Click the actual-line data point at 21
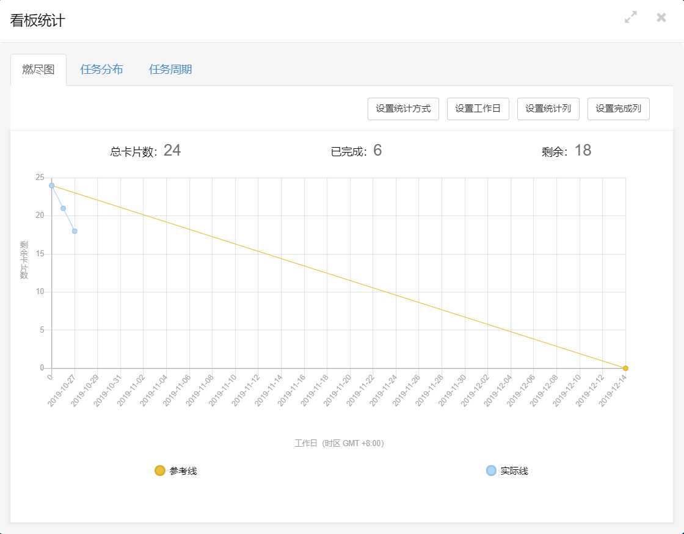This screenshot has width=684, height=534. tap(63, 208)
